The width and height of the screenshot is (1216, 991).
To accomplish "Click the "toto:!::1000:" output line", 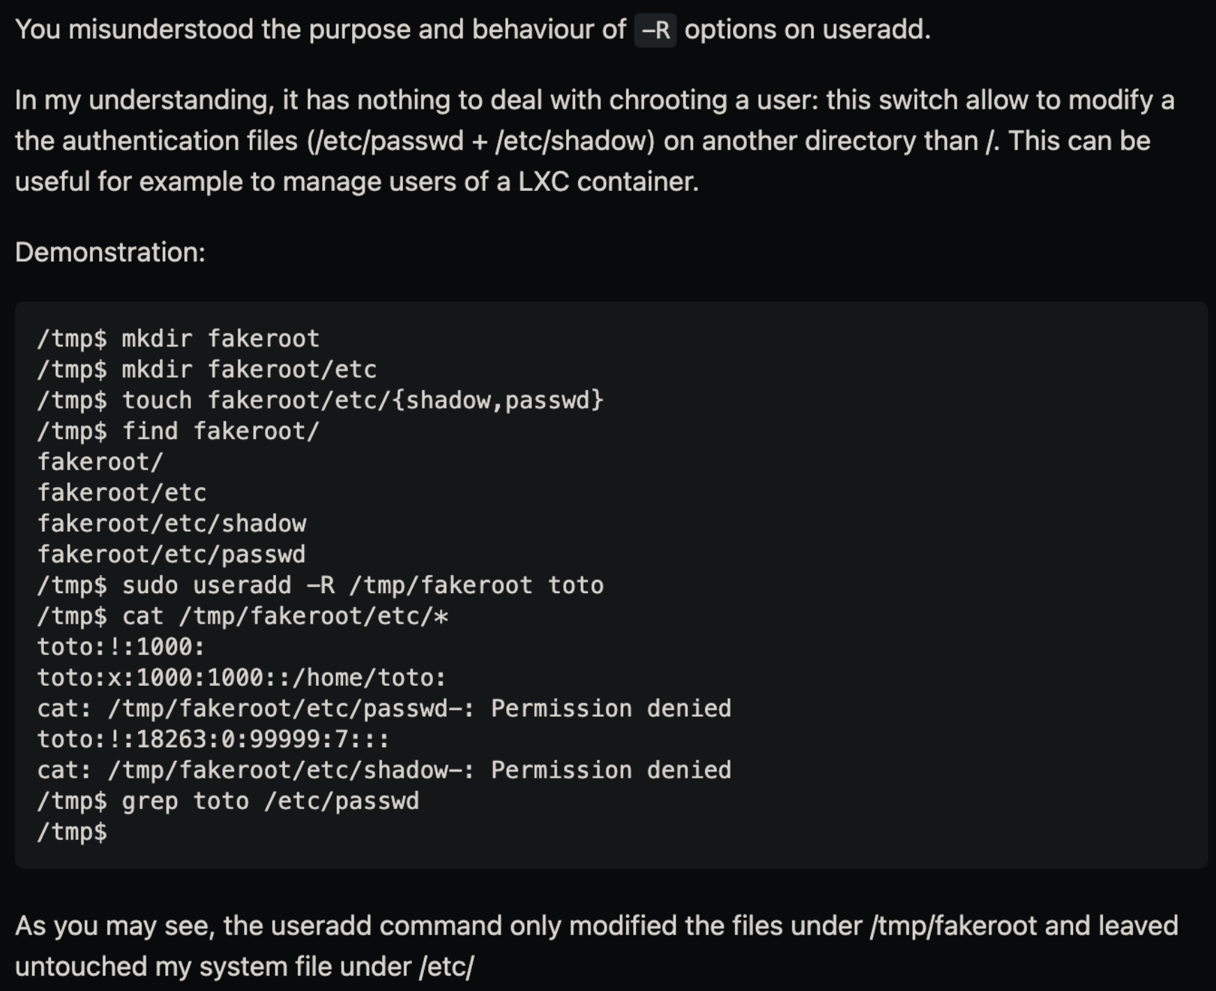I will coord(121,647).
